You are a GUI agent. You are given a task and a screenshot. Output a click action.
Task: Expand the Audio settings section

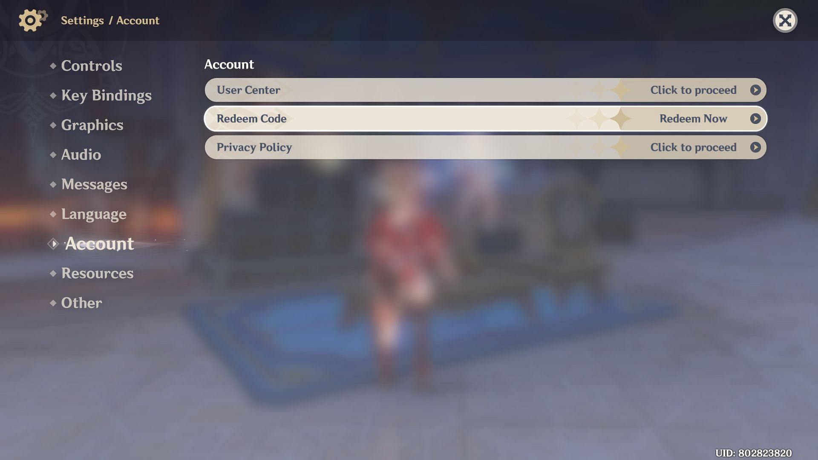click(x=81, y=154)
